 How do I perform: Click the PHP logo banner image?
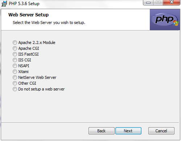pyautogui.click(x=165, y=20)
